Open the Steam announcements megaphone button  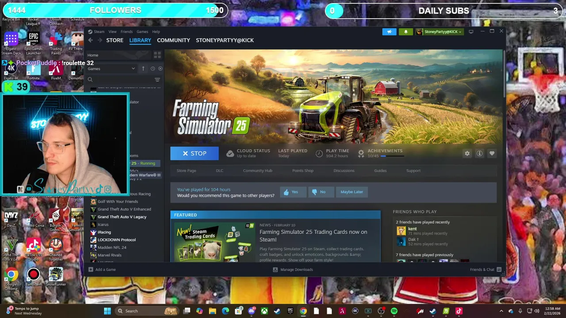[389, 32]
